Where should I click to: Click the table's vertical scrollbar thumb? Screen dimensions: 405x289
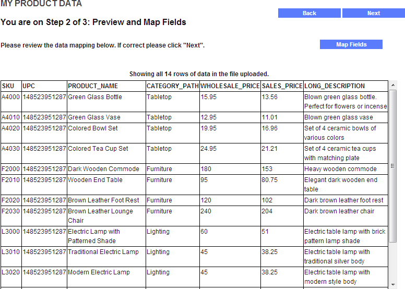(392, 166)
